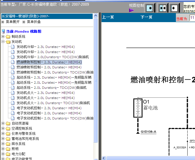
Task: Click the tree panel vertical scrollbar thumb
Action: tap(96, 81)
